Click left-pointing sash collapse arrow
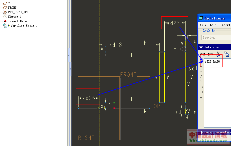This screenshot has height=146, width=231. coord(69,55)
